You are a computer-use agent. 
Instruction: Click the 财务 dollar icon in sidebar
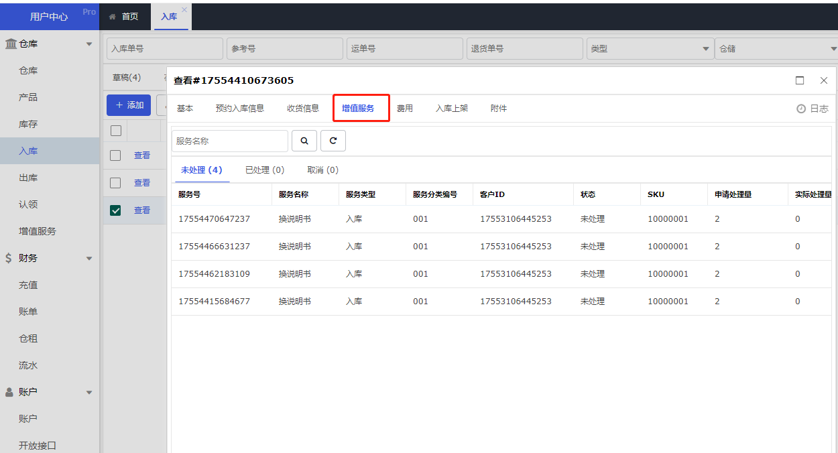click(x=9, y=258)
